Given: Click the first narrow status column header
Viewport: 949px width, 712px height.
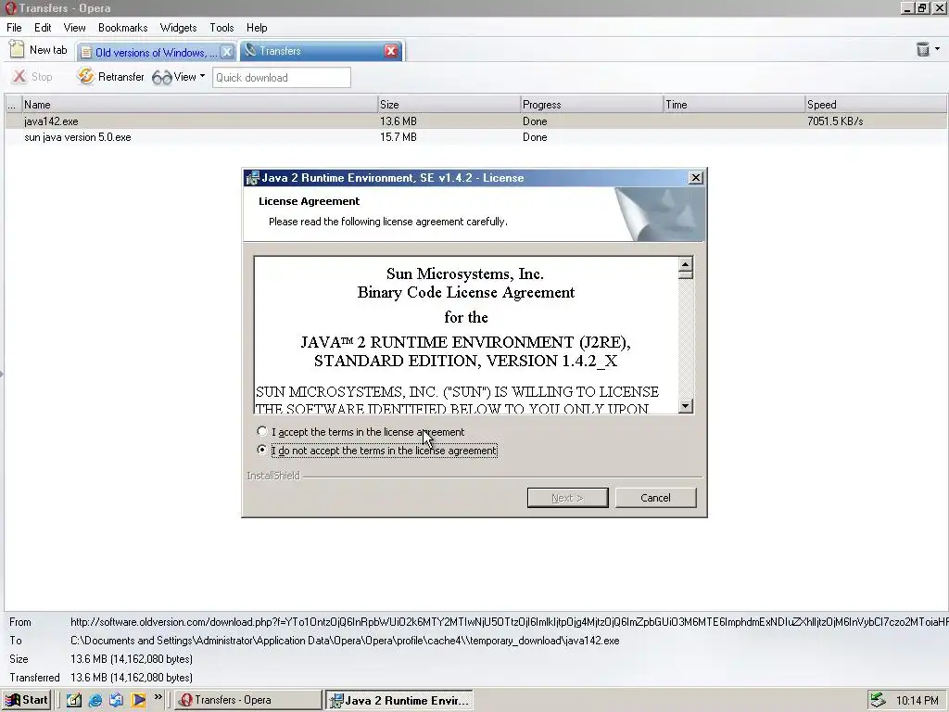Looking at the screenshot, I should click(x=13, y=104).
